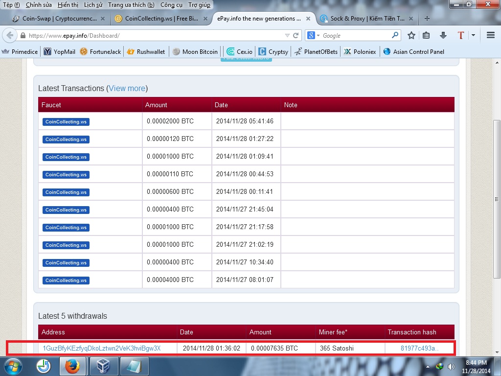Open the Downloads arrow icon
The width and height of the screenshot is (501, 376).
click(x=443, y=35)
